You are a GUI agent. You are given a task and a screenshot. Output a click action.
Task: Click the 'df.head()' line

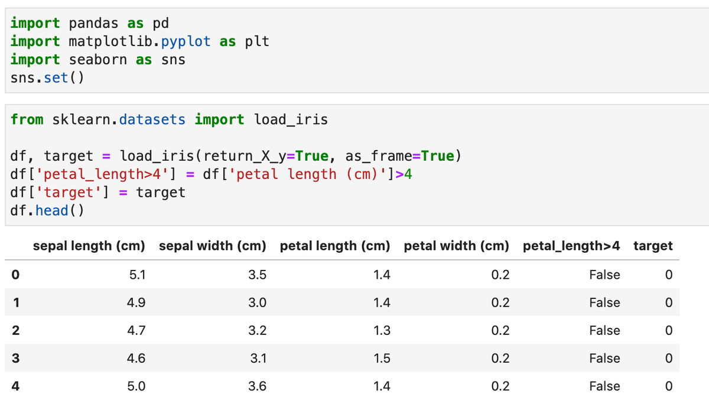47,211
